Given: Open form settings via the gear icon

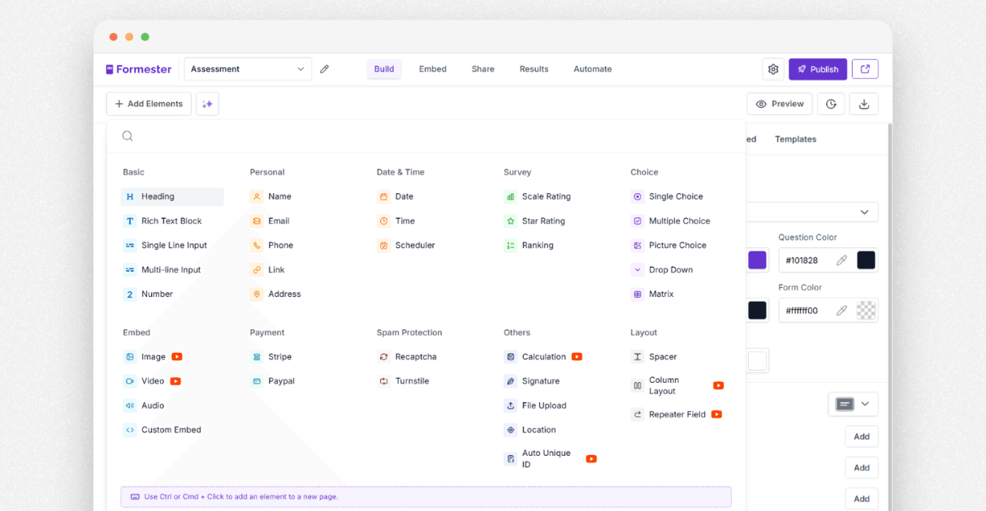Looking at the screenshot, I should click(x=772, y=69).
